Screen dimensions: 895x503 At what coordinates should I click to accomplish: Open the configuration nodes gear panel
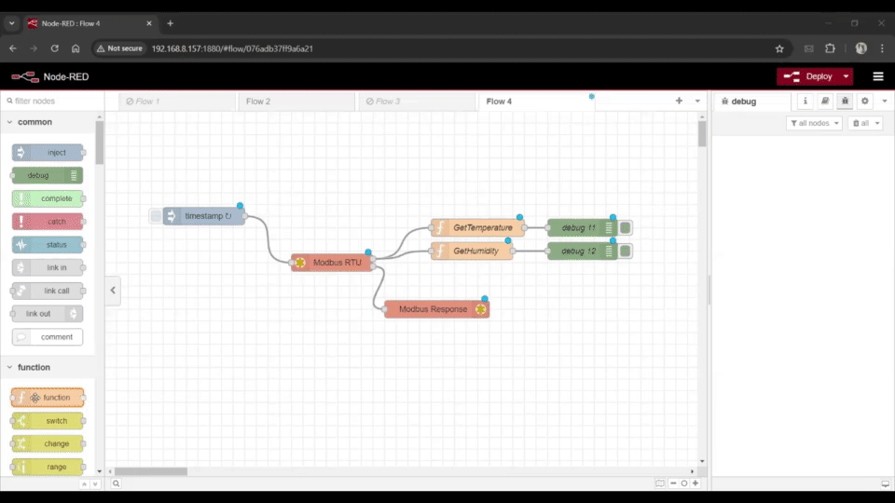(865, 101)
